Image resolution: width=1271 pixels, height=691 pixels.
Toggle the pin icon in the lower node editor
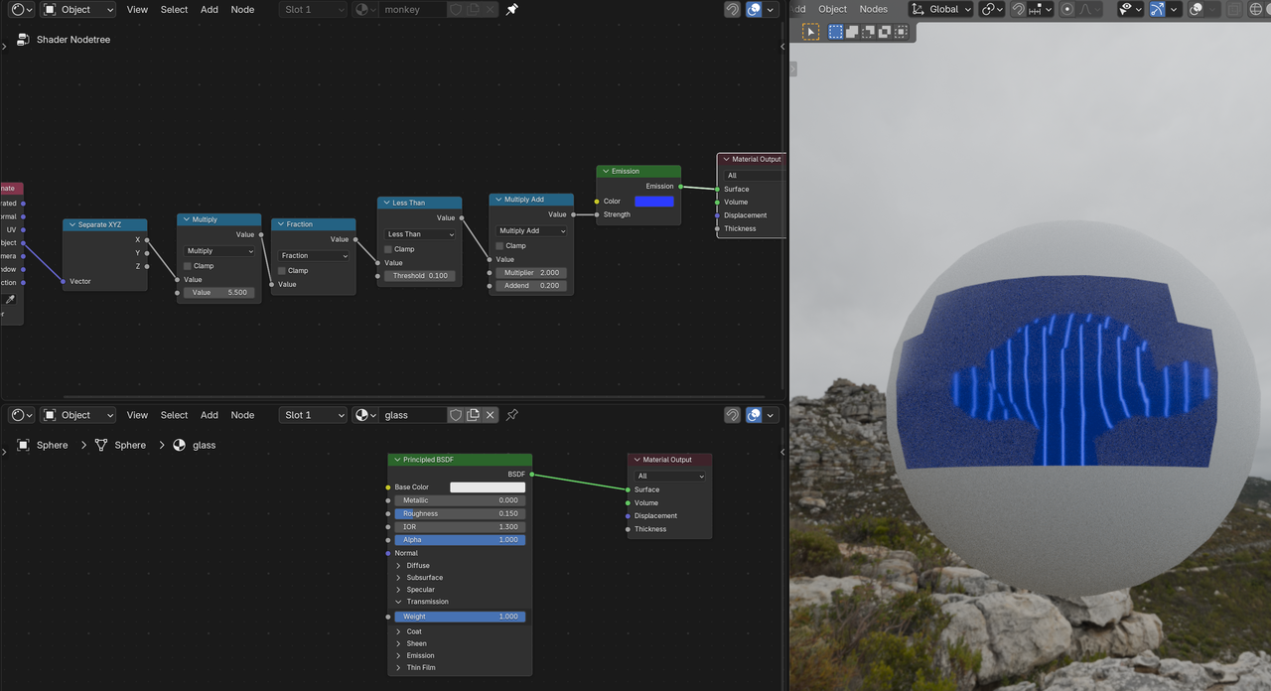[x=512, y=415]
